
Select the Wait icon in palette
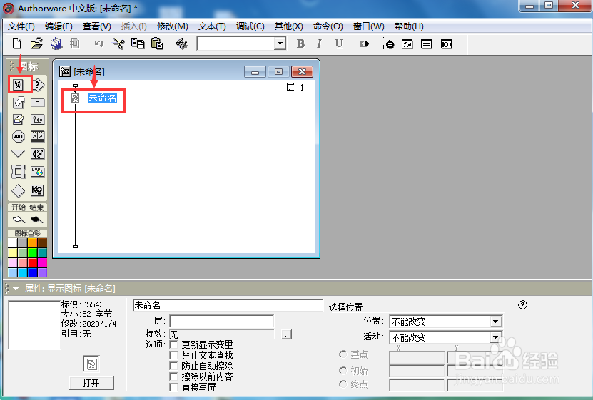coord(18,137)
